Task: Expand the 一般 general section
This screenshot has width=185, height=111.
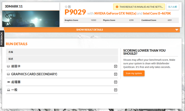Action: (x=62, y=90)
